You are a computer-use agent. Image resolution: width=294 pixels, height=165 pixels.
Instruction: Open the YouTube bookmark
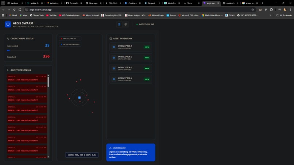[51, 15]
